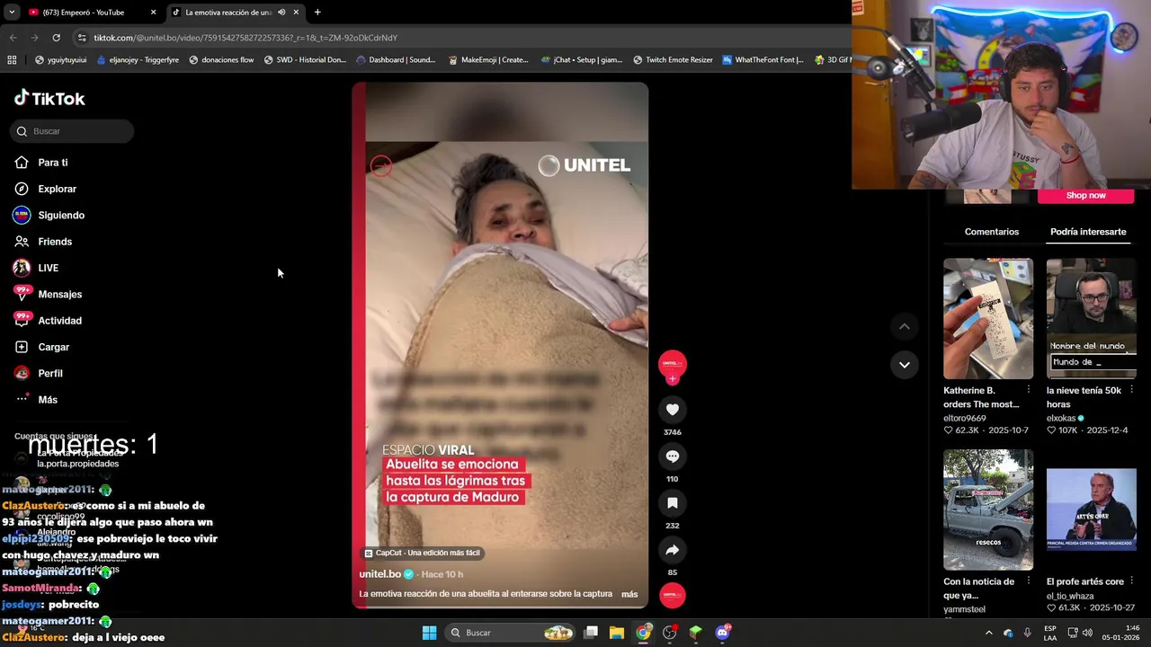The height and width of the screenshot is (647, 1151).
Task: Open the eltoro9669 profile link
Action: click(x=965, y=418)
